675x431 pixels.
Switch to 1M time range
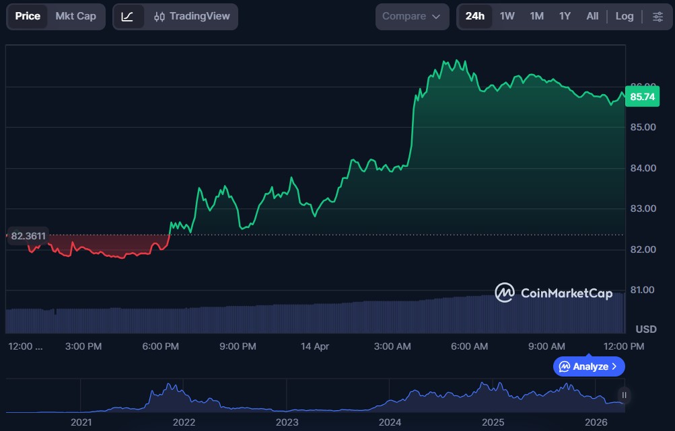[536, 16]
